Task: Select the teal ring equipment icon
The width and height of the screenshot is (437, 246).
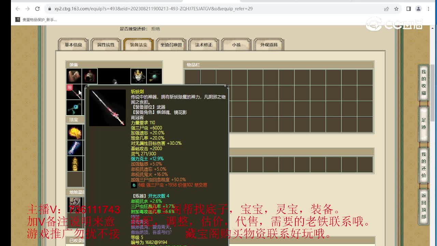Action: [74, 108]
